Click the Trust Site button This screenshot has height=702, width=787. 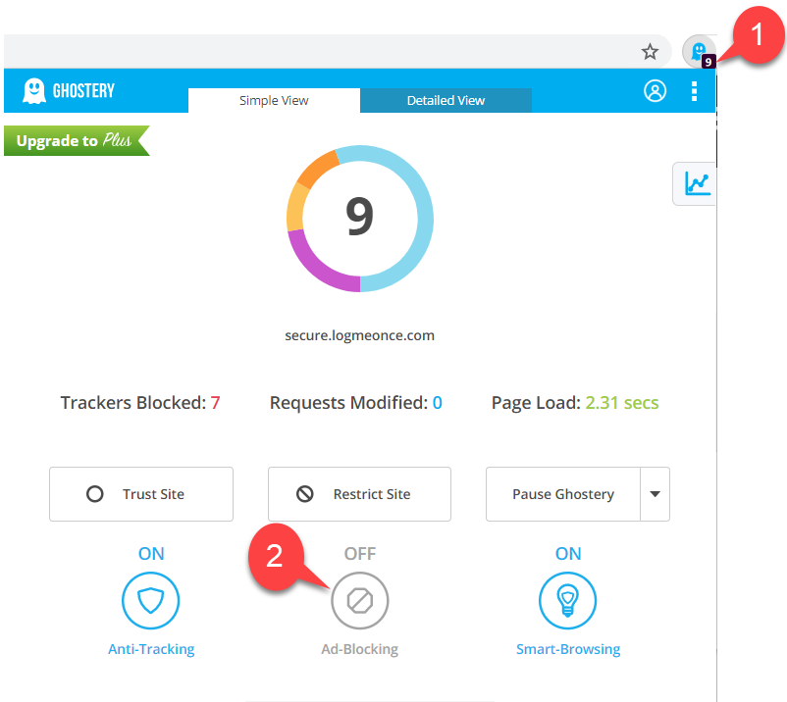[x=141, y=494]
